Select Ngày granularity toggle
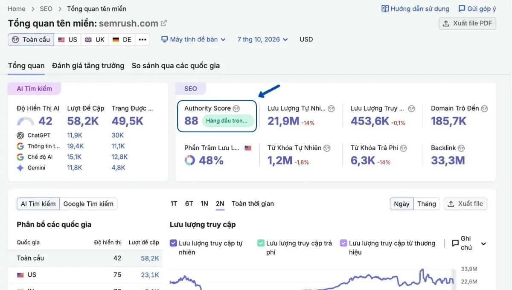Image resolution: width=512 pixels, height=290 pixels. tap(401, 204)
